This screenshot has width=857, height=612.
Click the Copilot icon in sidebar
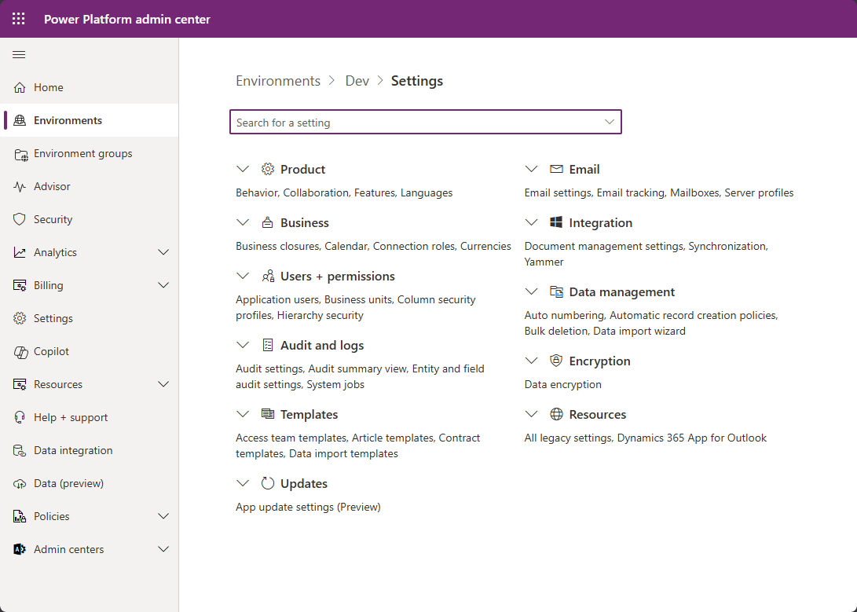tap(20, 353)
